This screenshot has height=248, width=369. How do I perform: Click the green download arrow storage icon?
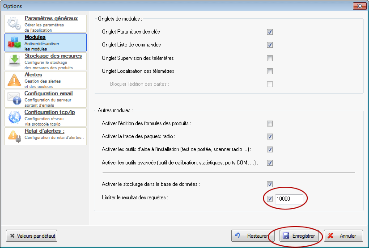pyautogui.click(x=15, y=60)
